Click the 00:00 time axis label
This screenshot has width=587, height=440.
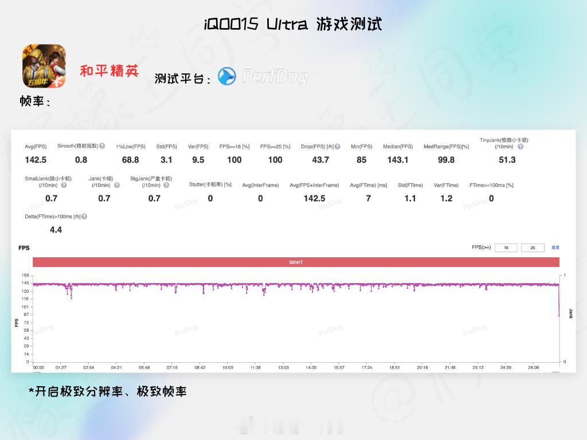(38, 367)
